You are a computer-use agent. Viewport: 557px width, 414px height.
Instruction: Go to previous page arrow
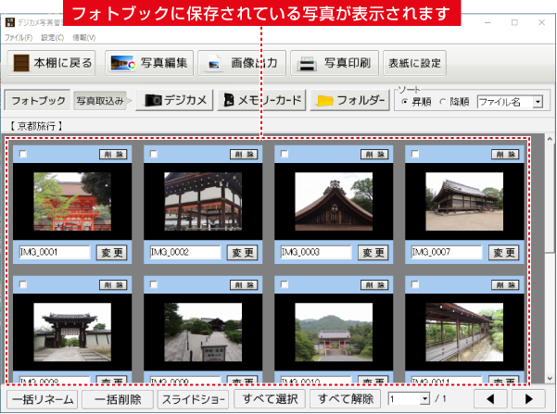(490, 399)
